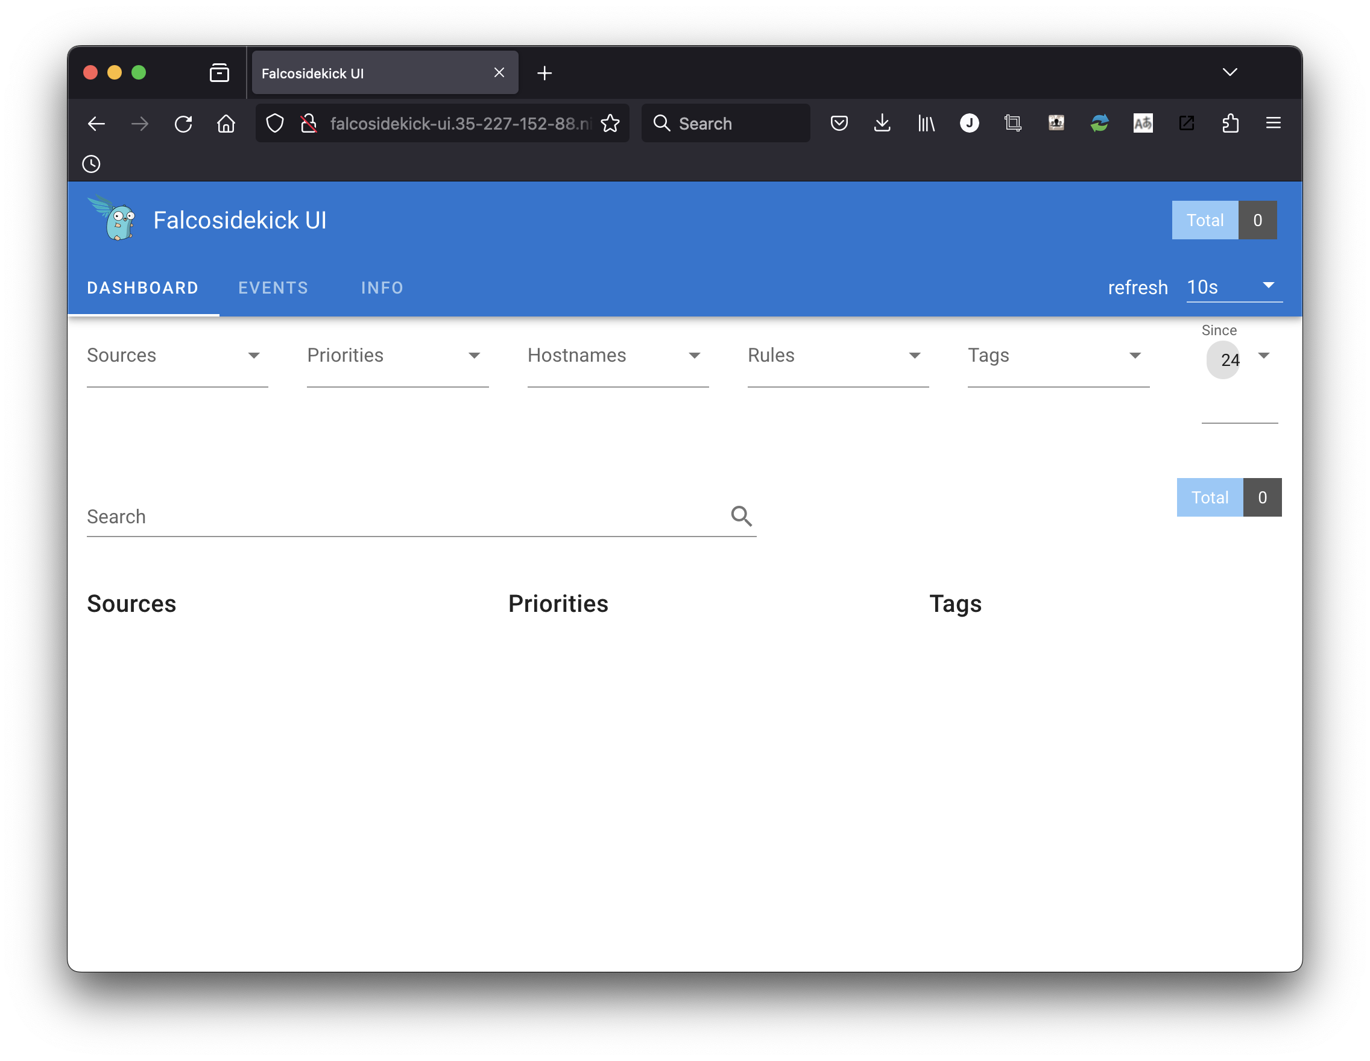Click the browser back arrow
Viewport: 1370px width, 1061px height.
coord(96,124)
